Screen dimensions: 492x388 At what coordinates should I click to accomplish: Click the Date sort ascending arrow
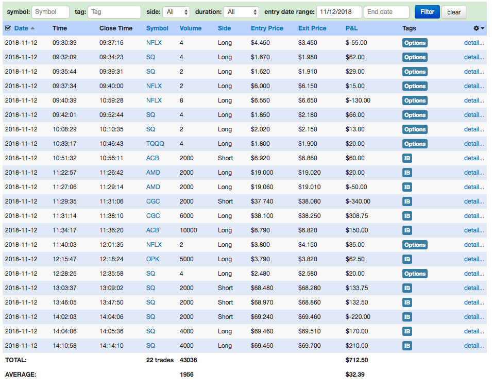click(x=32, y=28)
